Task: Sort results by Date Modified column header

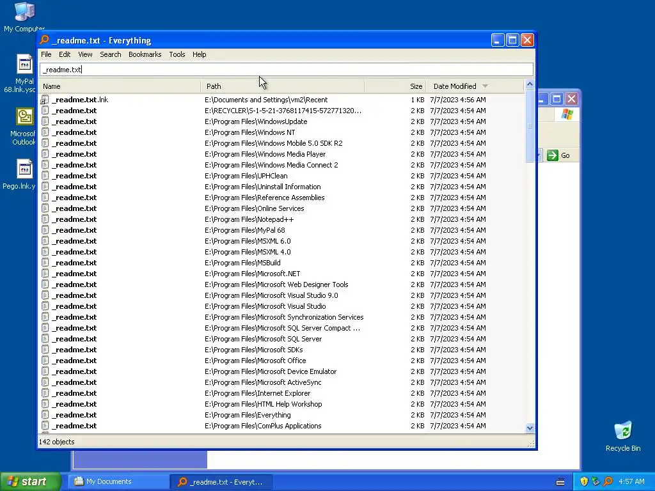Action: tap(475, 86)
